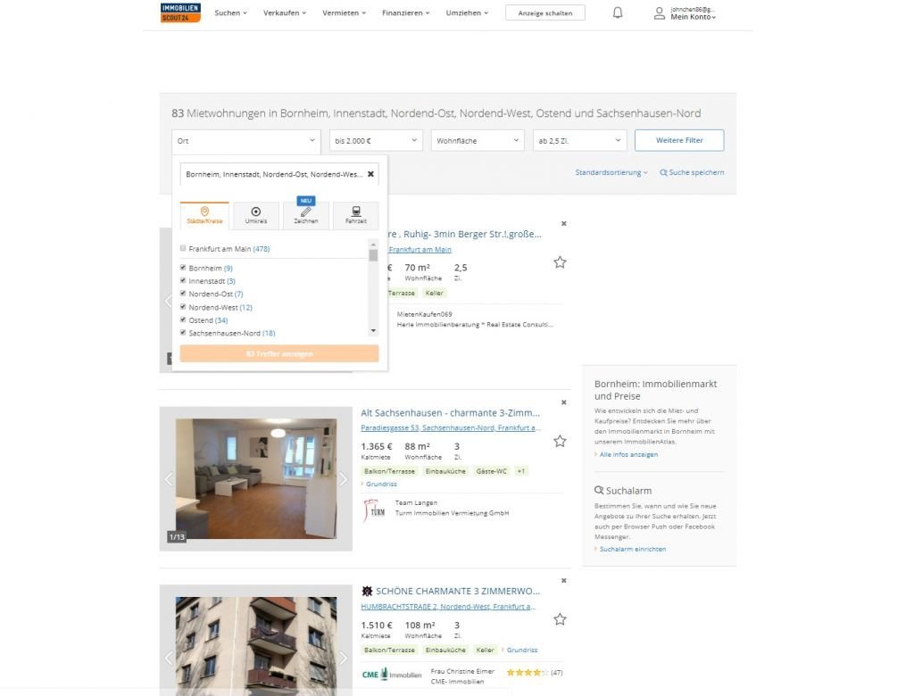The height and width of the screenshot is (696, 914).
Task: Uncheck the Ostend district checkbox
Action: click(x=184, y=319)
